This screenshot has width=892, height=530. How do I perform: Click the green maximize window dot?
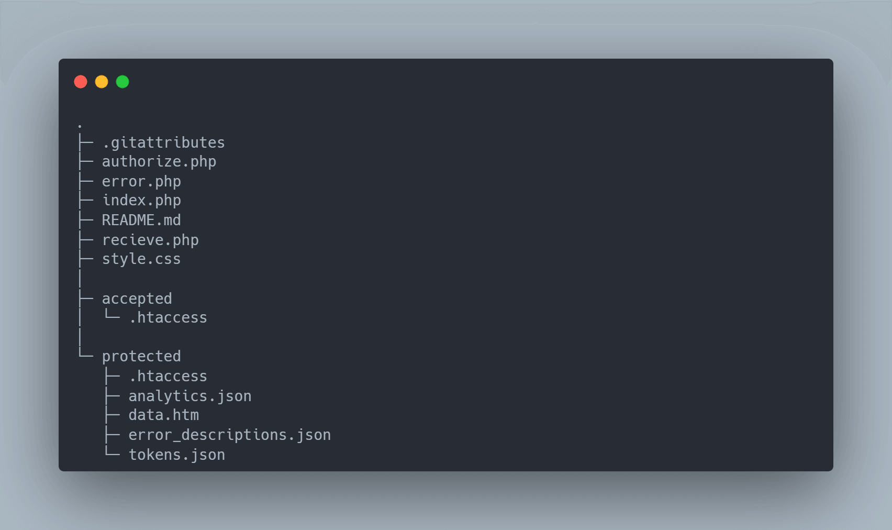(122, 82)
